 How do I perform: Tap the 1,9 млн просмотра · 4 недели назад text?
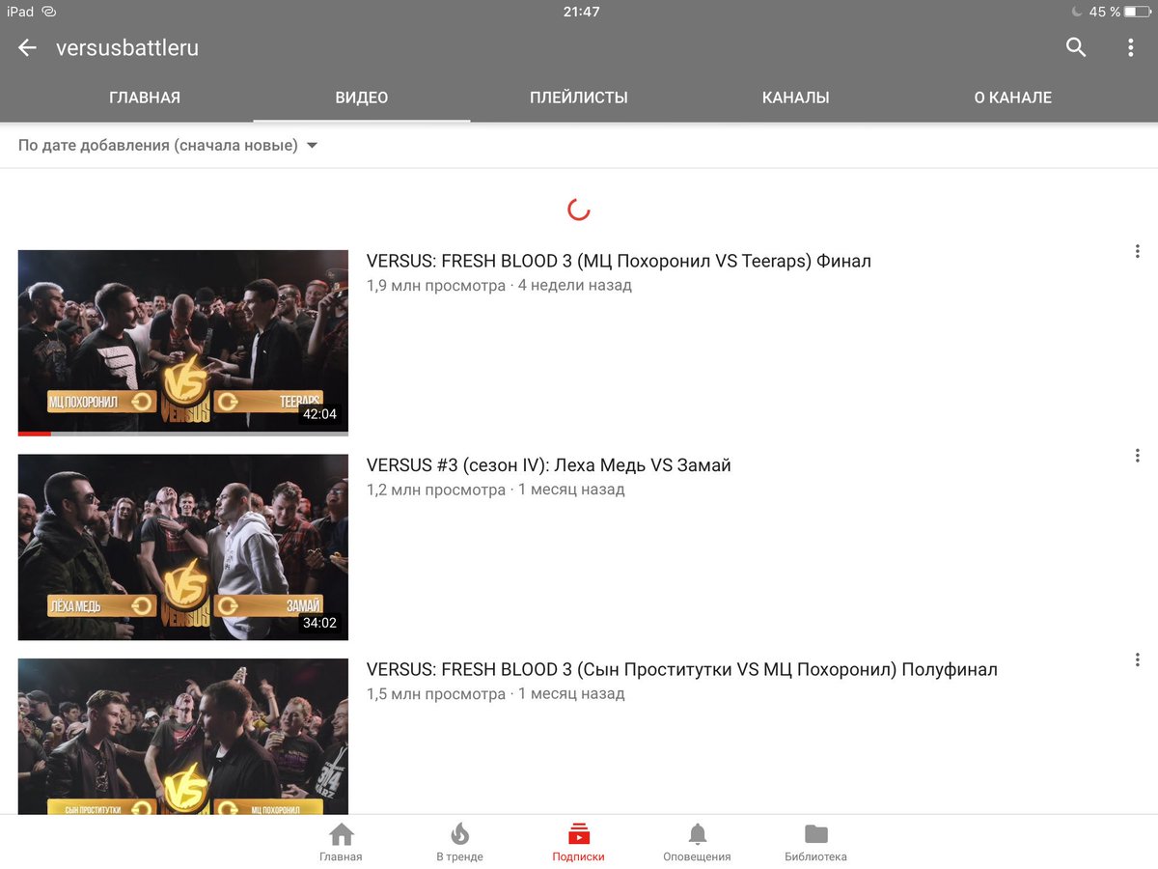[x=499, y=286]
